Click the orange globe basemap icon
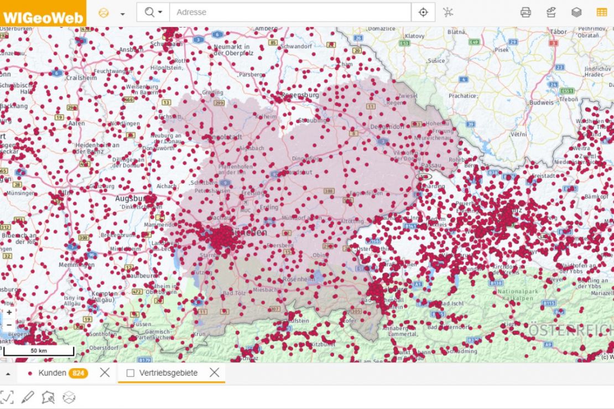 103,13
